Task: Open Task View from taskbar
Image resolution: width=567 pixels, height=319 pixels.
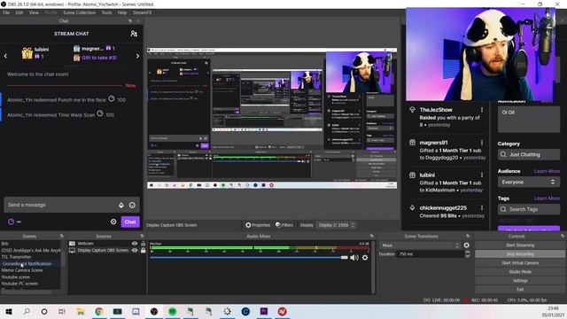Action: [x=62, y=311]
